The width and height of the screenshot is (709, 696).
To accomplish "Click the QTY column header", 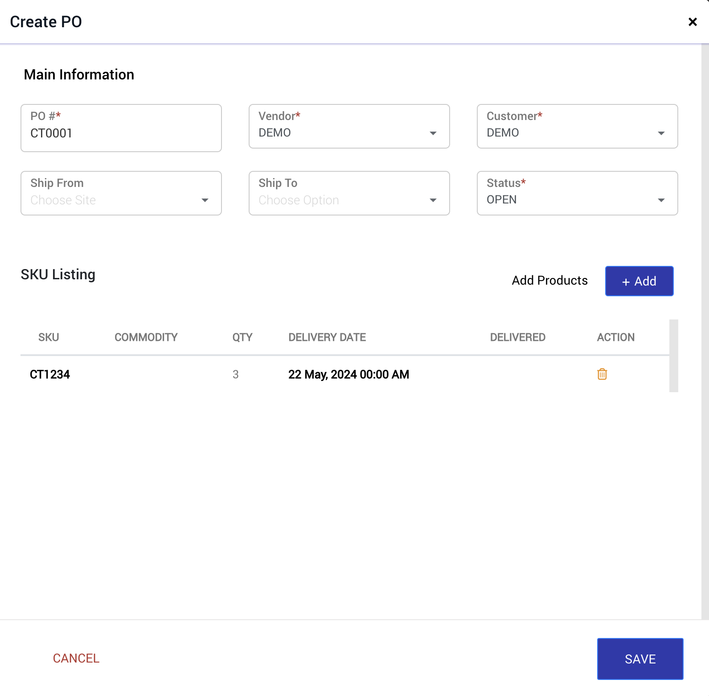I will pyautogui.click(x=242, y=337).
